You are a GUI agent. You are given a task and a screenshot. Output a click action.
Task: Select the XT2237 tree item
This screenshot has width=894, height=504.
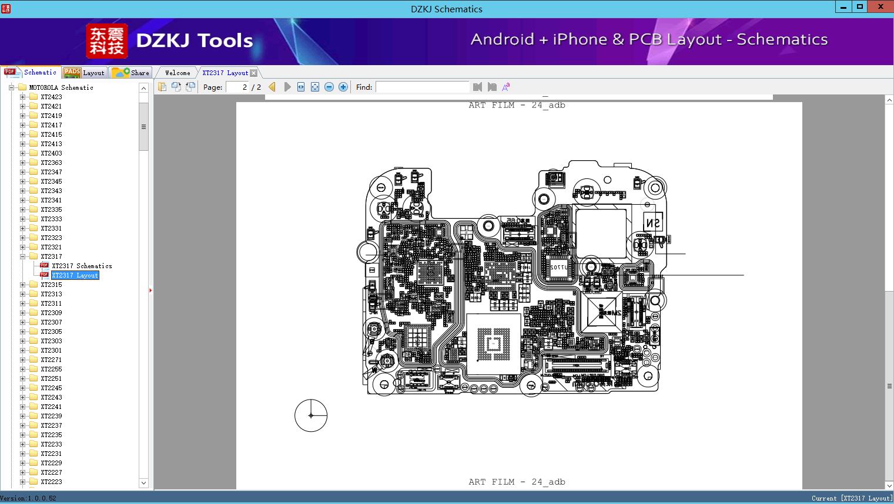[51, 425]
